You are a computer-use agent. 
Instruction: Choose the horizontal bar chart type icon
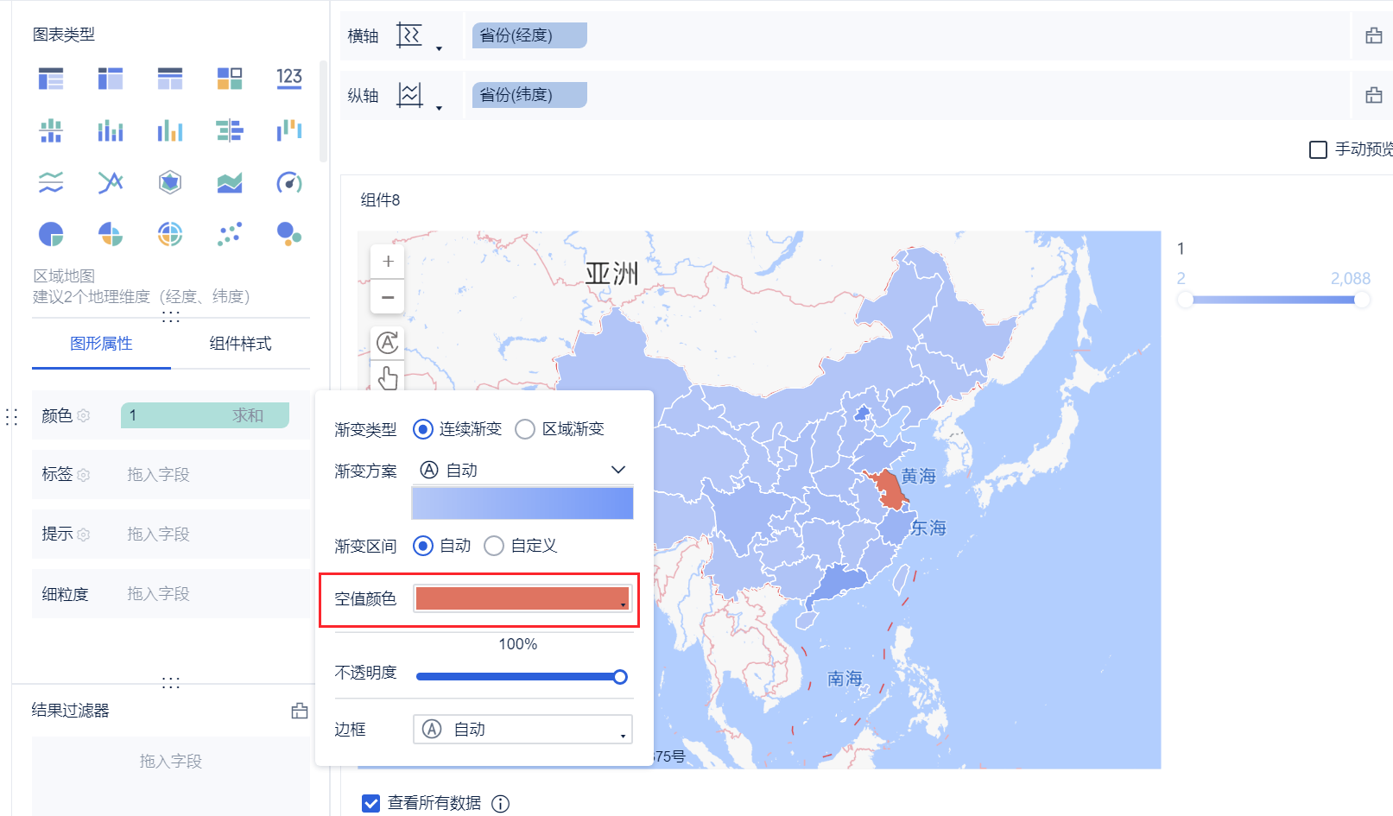click(x=230, y=130)
